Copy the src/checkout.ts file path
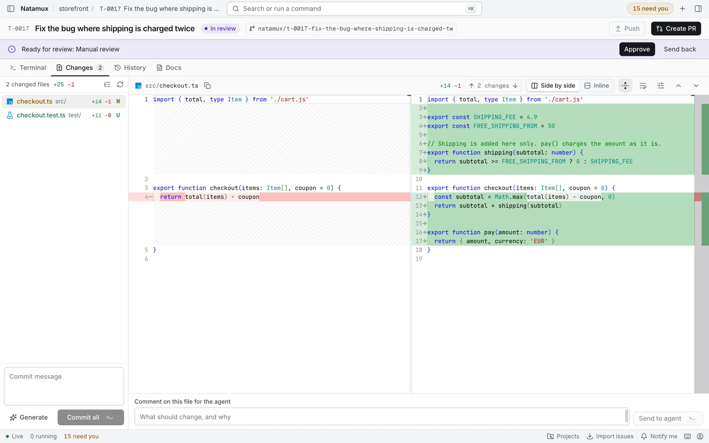 tap(207, 86)
